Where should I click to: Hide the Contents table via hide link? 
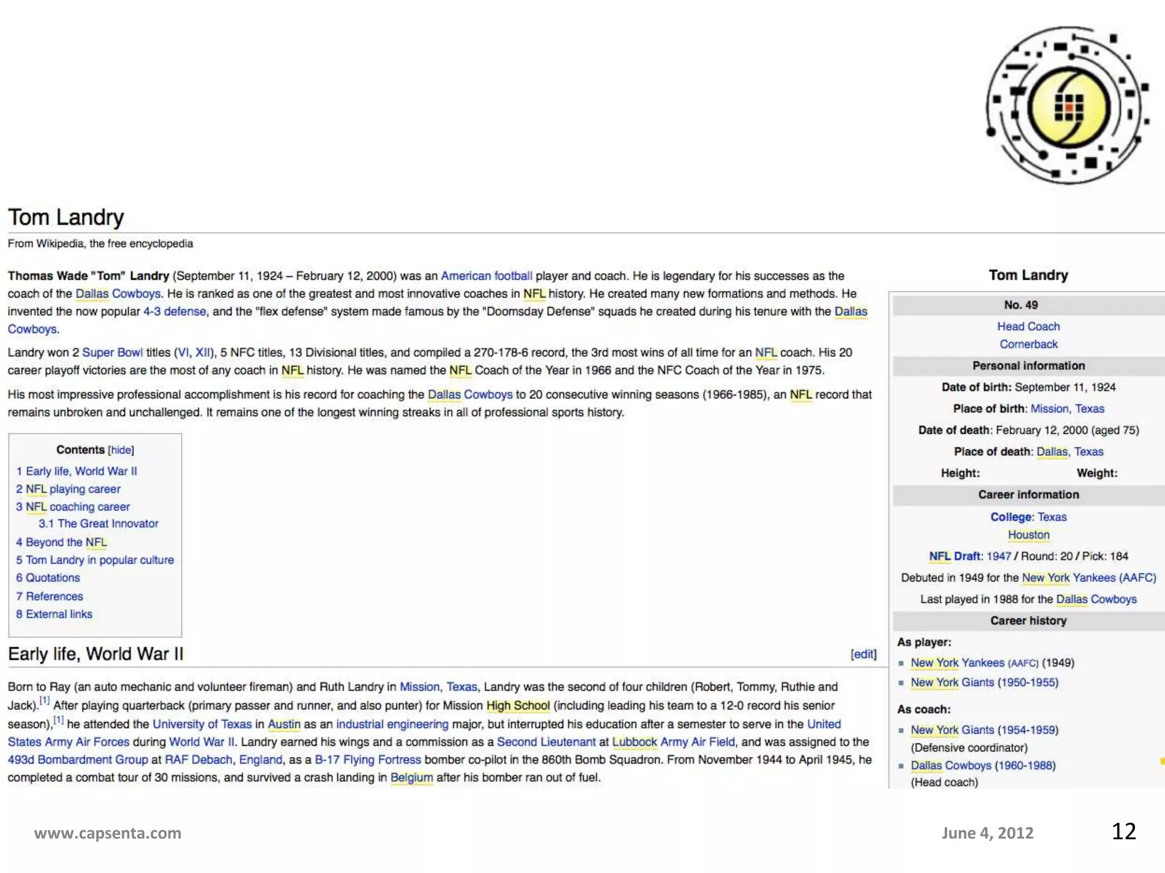point(121,450)
